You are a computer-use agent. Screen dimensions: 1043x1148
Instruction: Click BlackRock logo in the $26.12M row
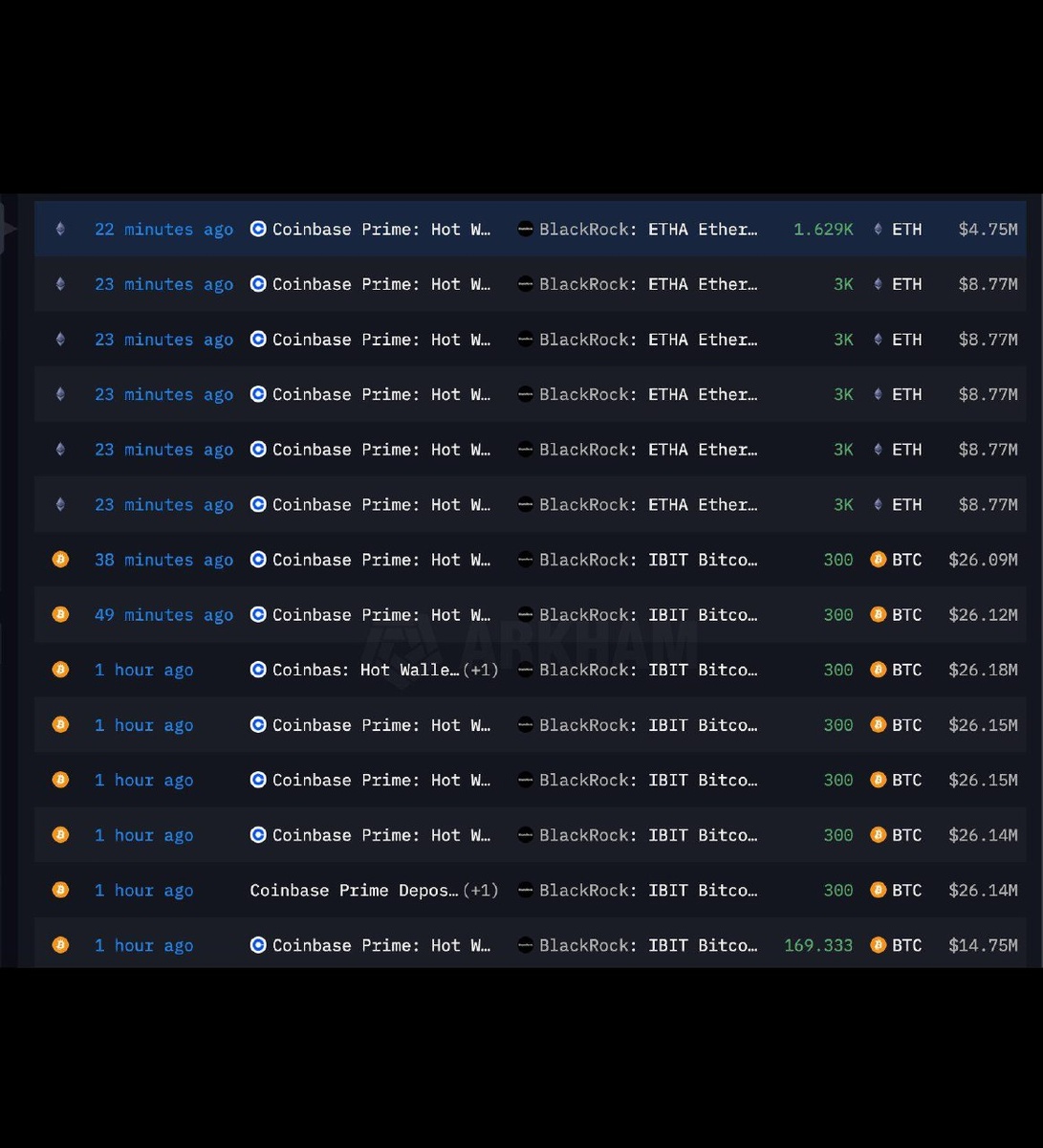pos(525,614)
